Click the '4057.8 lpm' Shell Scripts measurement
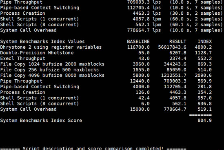224x150 pixels. (x=147, y=19)
